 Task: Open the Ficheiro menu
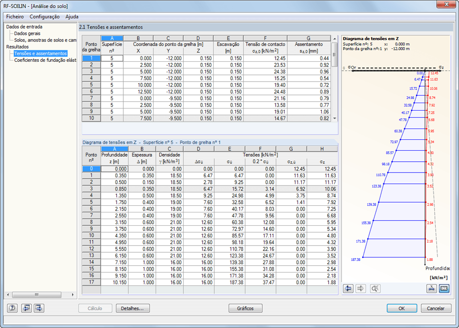[x=15, y=17]
